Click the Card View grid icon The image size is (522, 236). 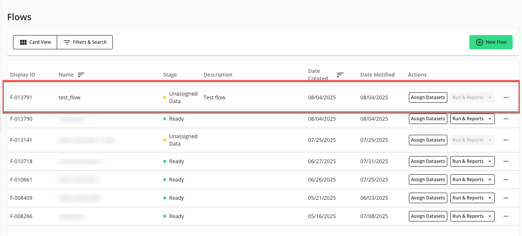[23, 42]
